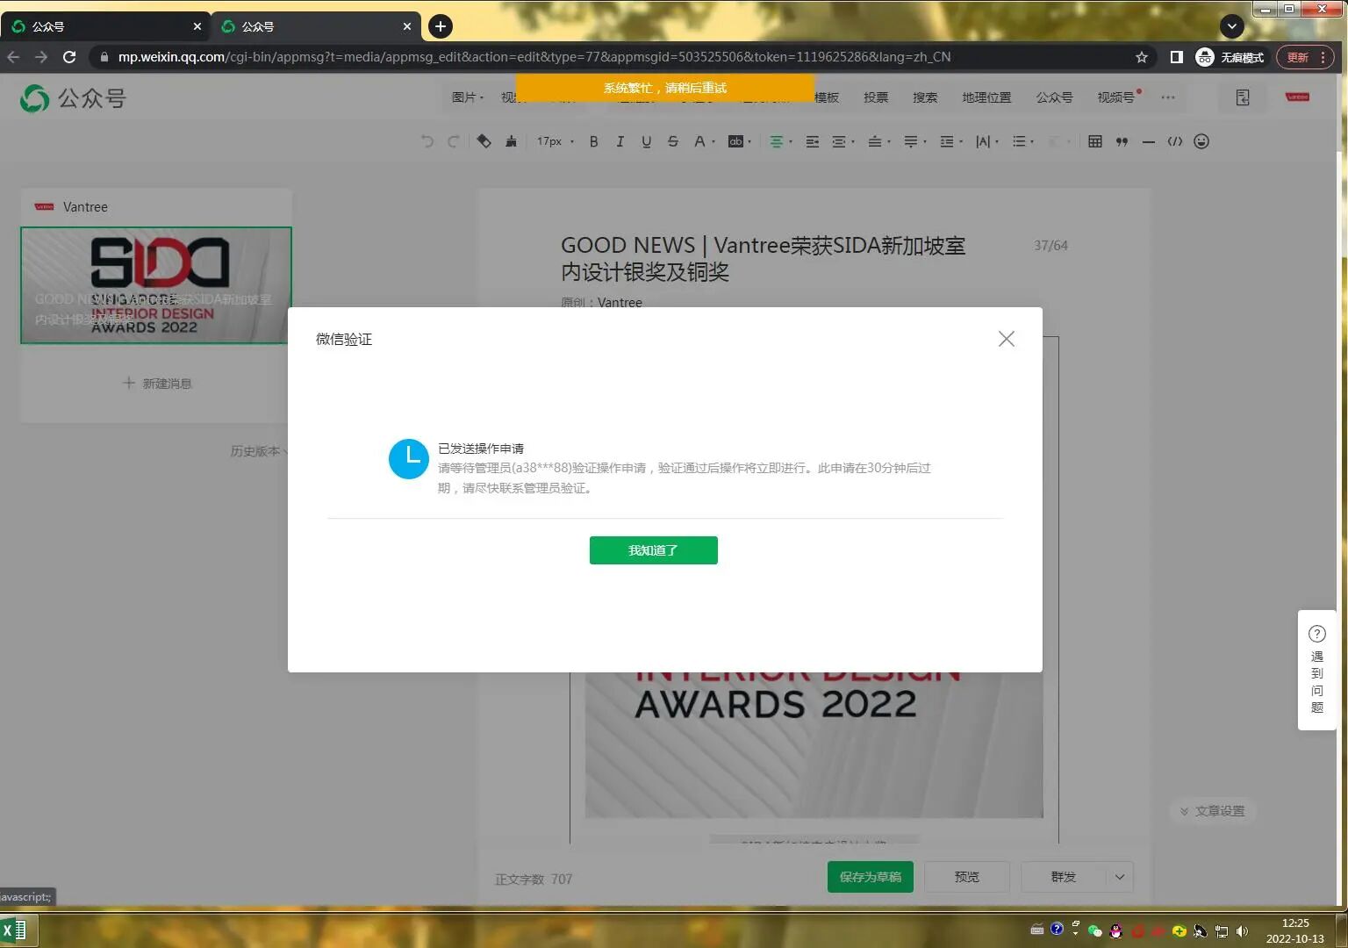1348x948 pixels.
Task: Click the line height icon
Action: (947, 141)
